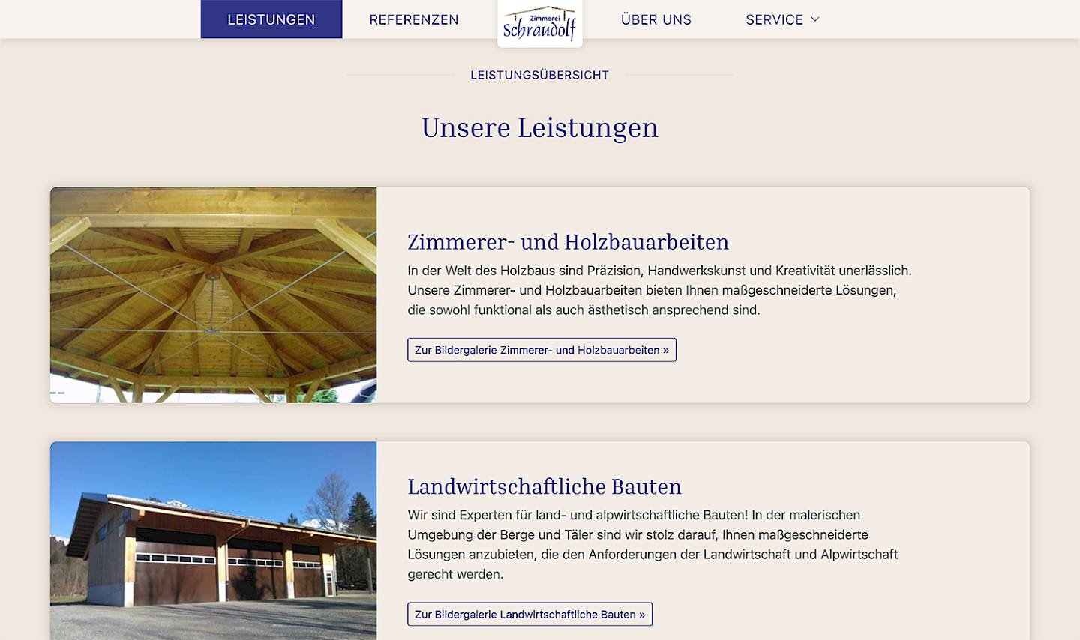
Task: Click the » arrow on Holzbauarbeiten gallery button
Action: click(665, 350)
